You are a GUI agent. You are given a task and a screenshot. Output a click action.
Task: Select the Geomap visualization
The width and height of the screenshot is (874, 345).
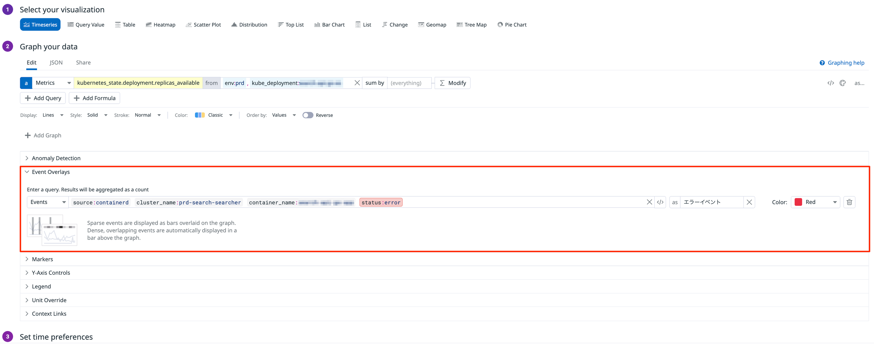(432, 24)
